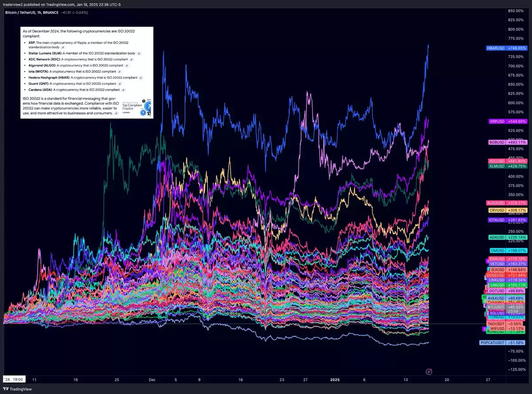Select the HBARUSD +748.85% price label
This screenshot has height=394, width=532.
click(x=506, y=48)
